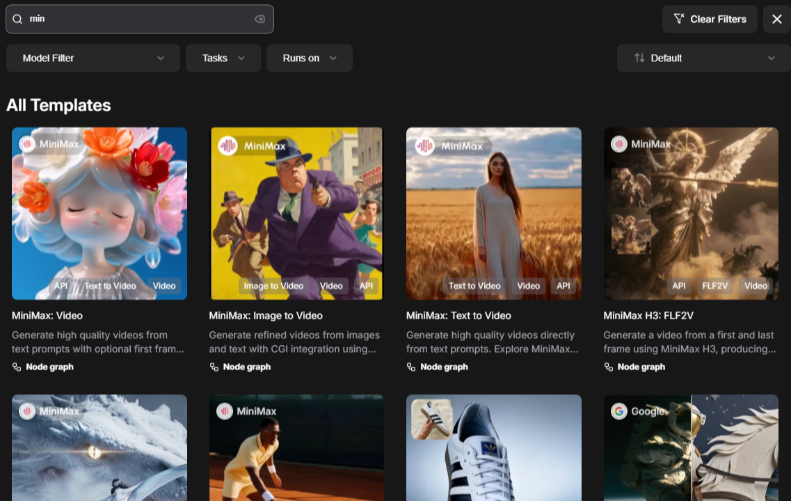Viewport: 791px width, 501px height.
Task: Click the Tasks chevron arrow
Action: coord(241,58)
